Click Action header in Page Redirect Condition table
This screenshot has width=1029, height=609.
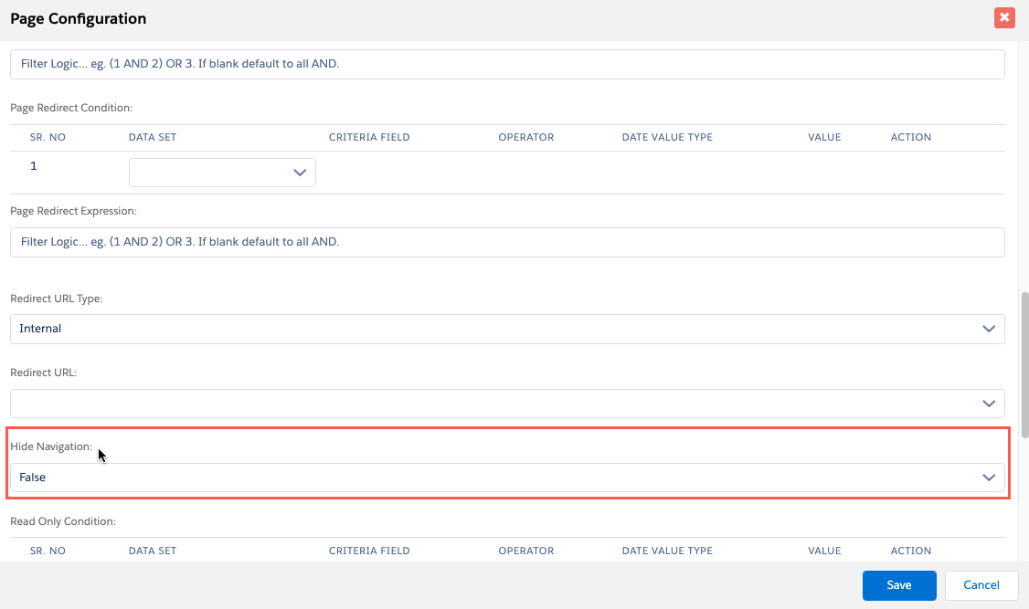[x=910, y=137]
